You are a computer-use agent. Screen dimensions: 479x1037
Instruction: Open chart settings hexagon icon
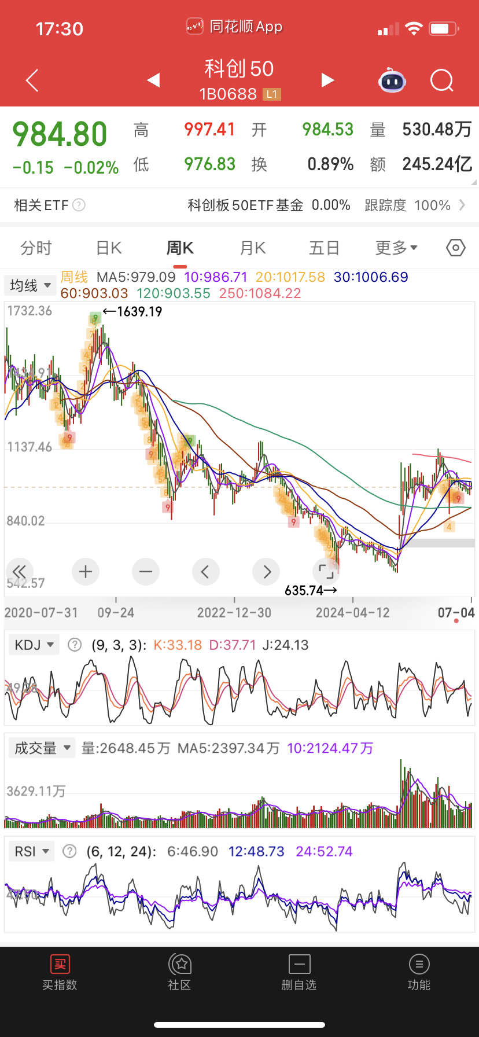[x=456, y=248]
